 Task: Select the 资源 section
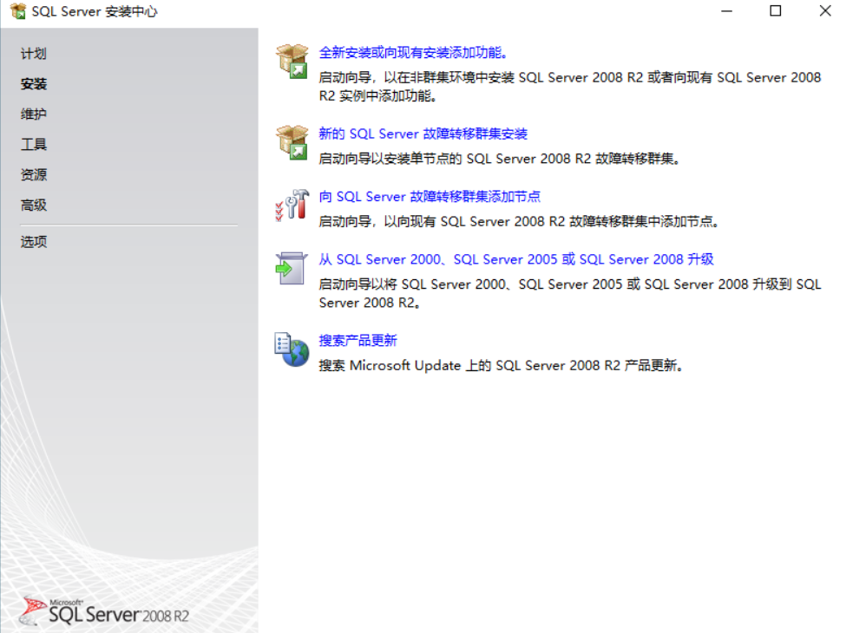(x=33, y=174)
